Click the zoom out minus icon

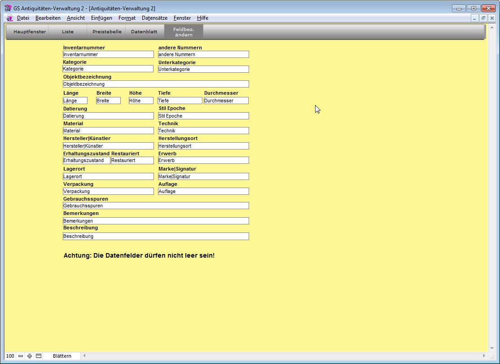[21, 356]
